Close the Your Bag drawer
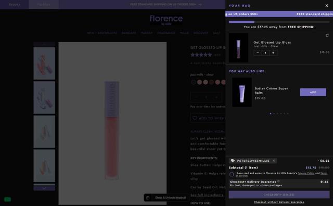333x206 pixels. tap(327, 6)
